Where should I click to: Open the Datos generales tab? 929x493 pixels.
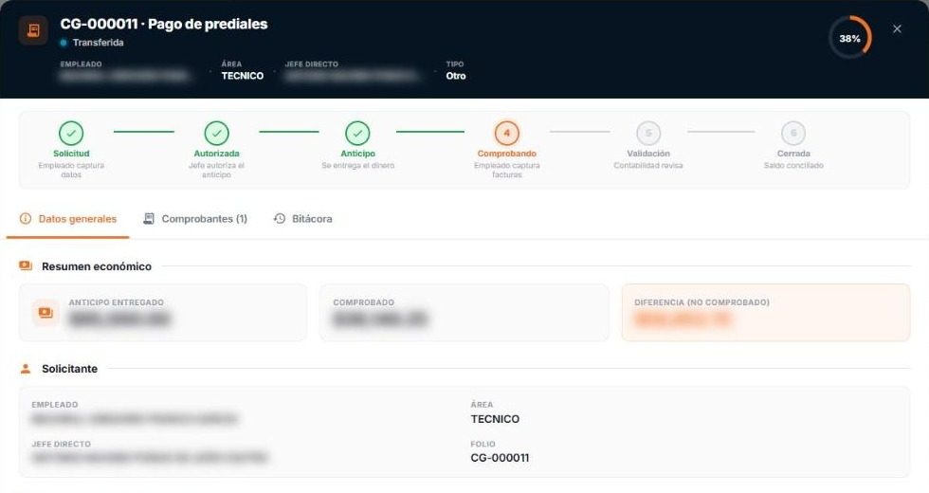pyautogui.click(x=67, y=219)
